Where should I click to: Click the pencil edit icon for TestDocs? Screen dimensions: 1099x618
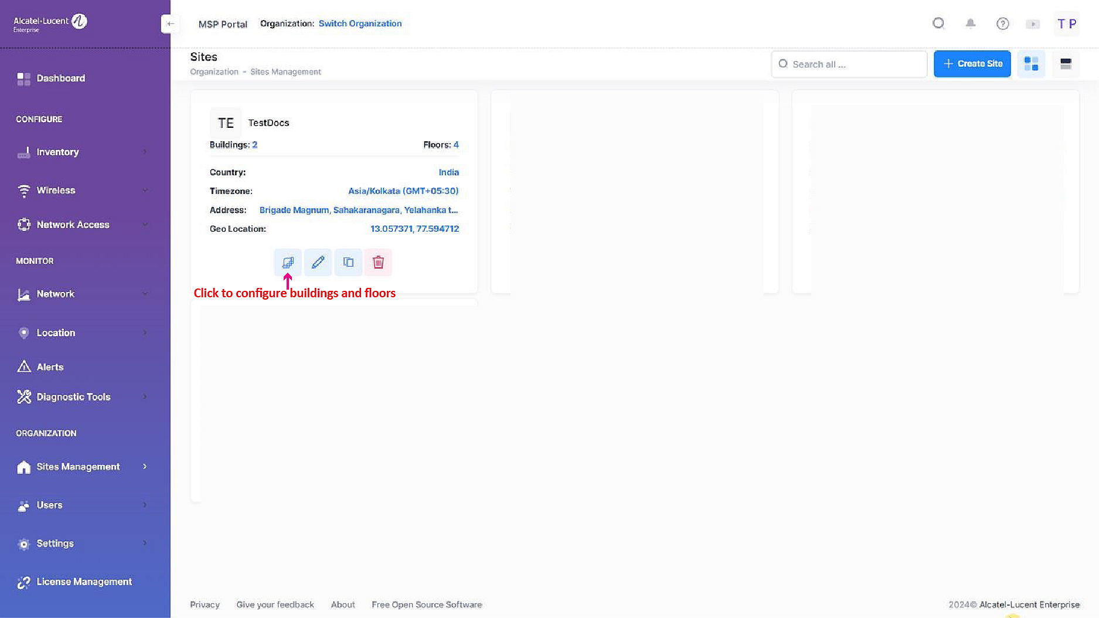[318, 262]
